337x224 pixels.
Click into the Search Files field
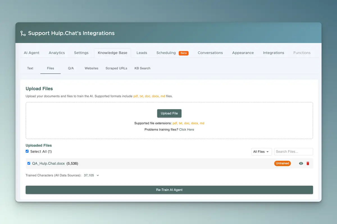point(293,151)
